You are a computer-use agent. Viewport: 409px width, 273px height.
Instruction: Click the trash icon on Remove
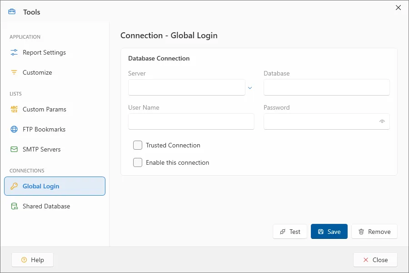click(361, 232)
